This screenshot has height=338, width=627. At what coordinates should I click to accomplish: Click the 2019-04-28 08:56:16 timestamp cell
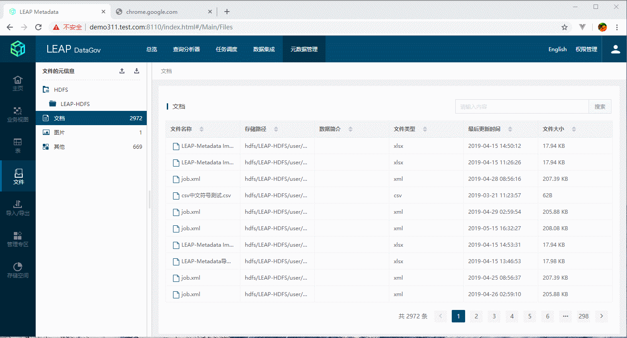pyautogui.click(x=495, y=179)
